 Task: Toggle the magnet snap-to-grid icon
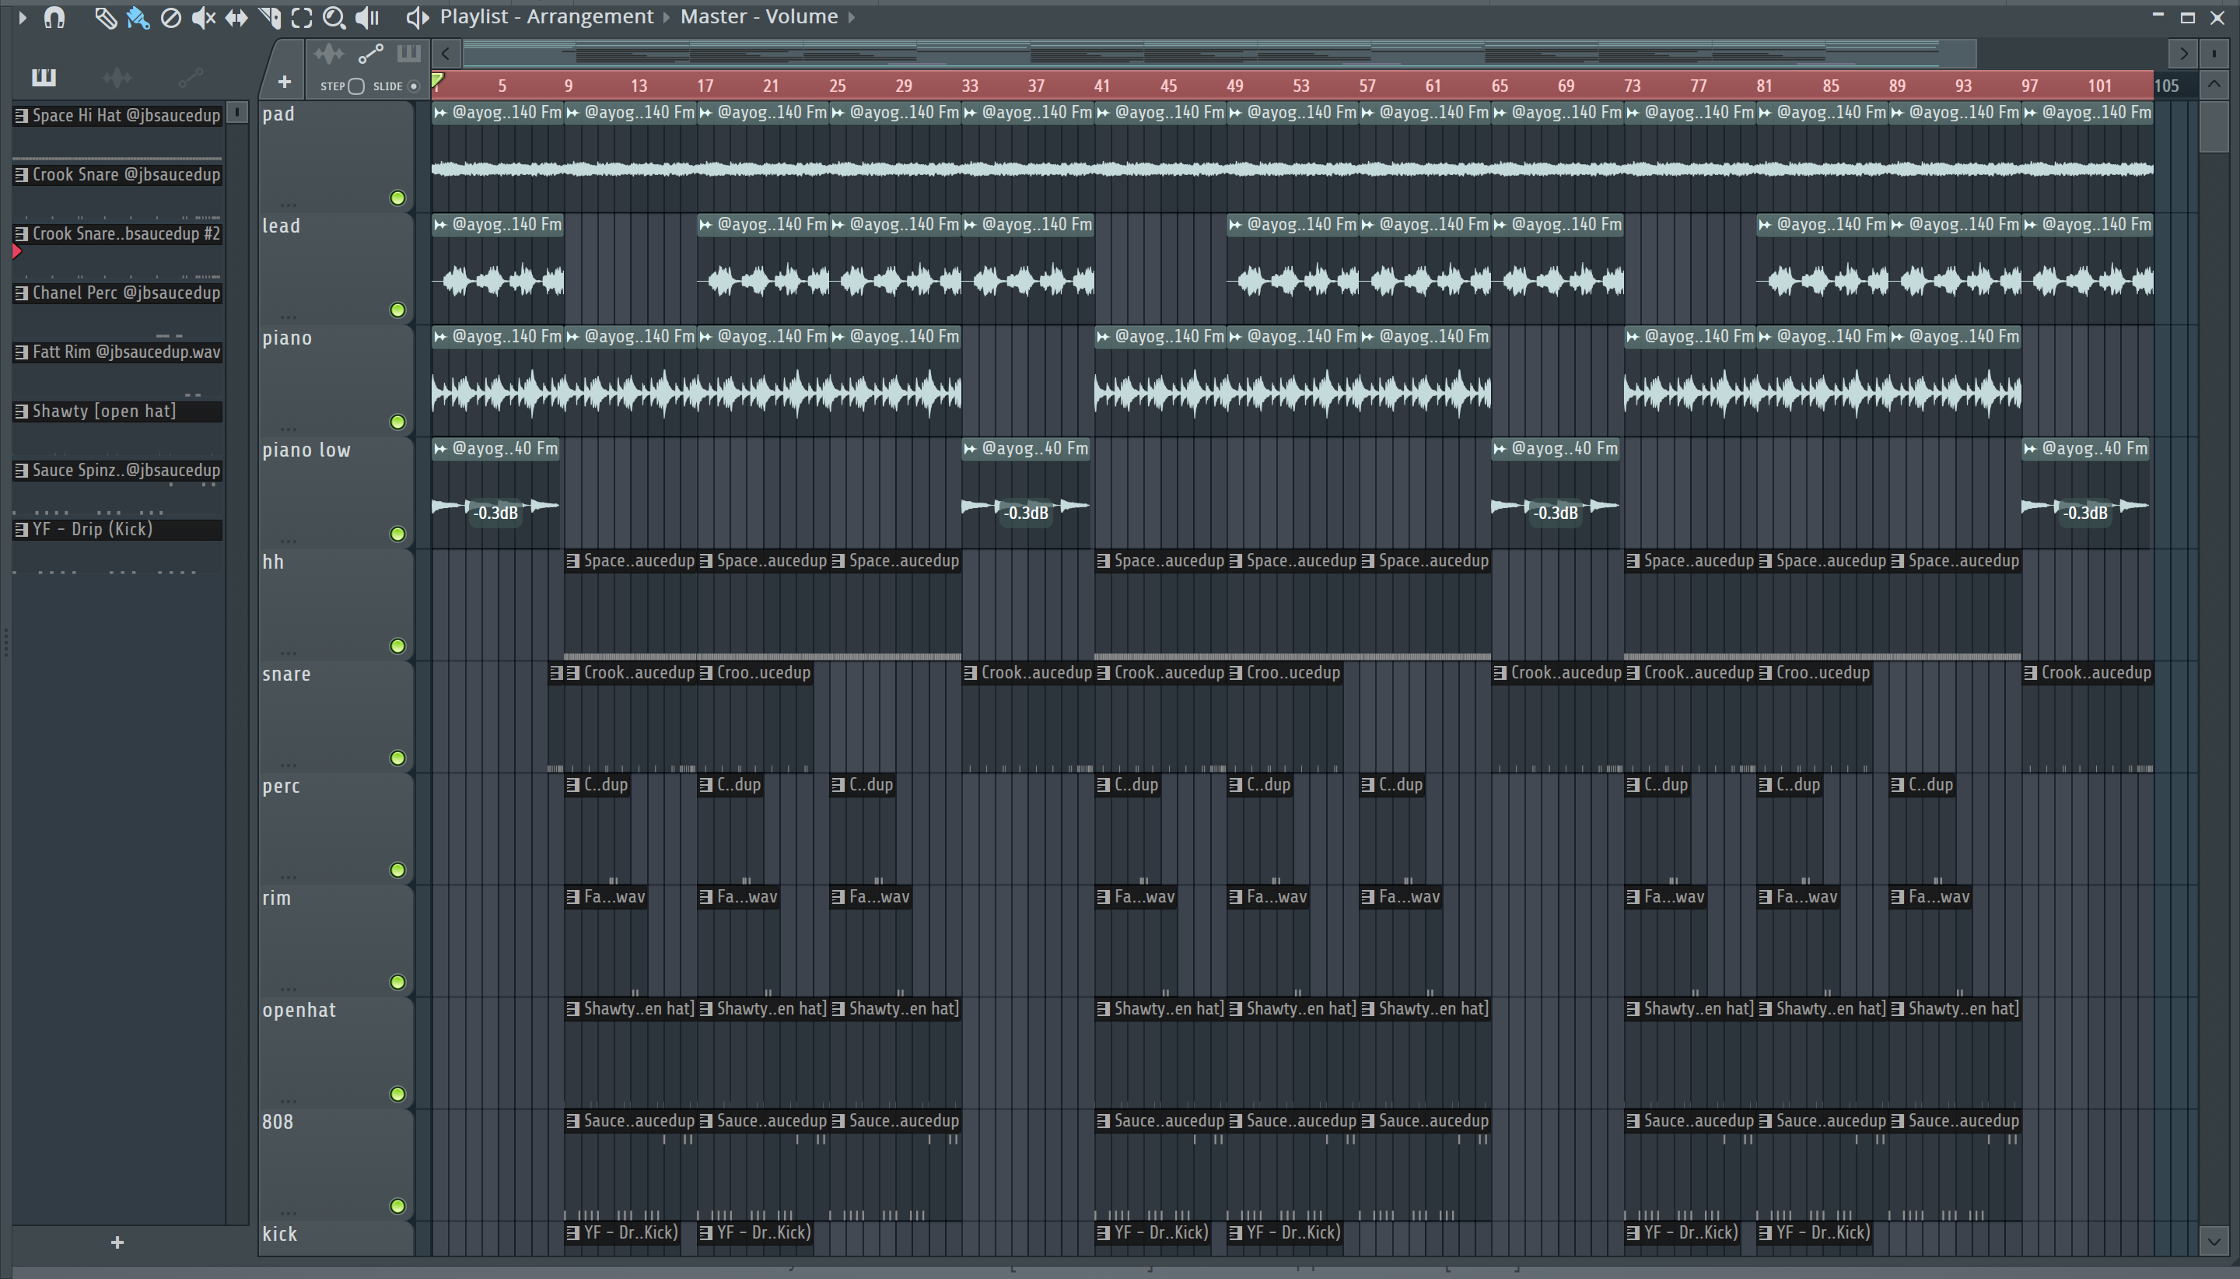[x=54, y=16]
